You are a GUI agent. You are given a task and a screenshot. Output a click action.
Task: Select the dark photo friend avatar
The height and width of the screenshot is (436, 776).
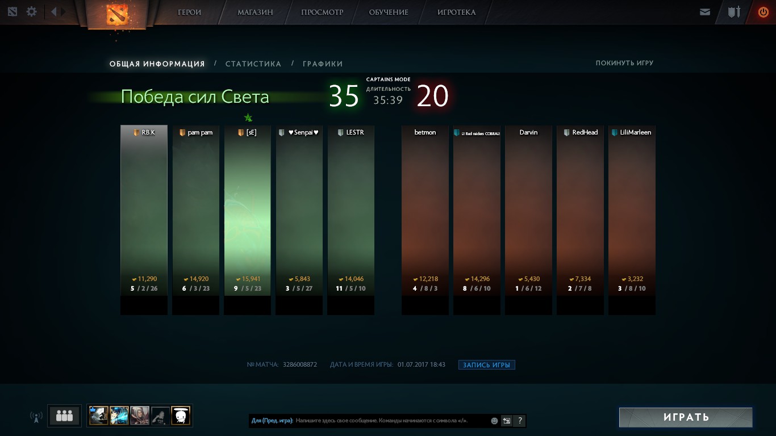click(x=160, y=416)
